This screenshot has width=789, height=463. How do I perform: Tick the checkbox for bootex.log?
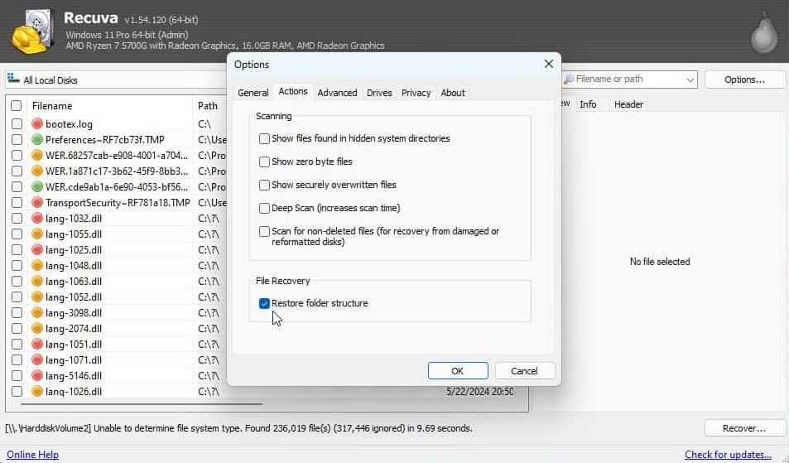pos(17,123)
